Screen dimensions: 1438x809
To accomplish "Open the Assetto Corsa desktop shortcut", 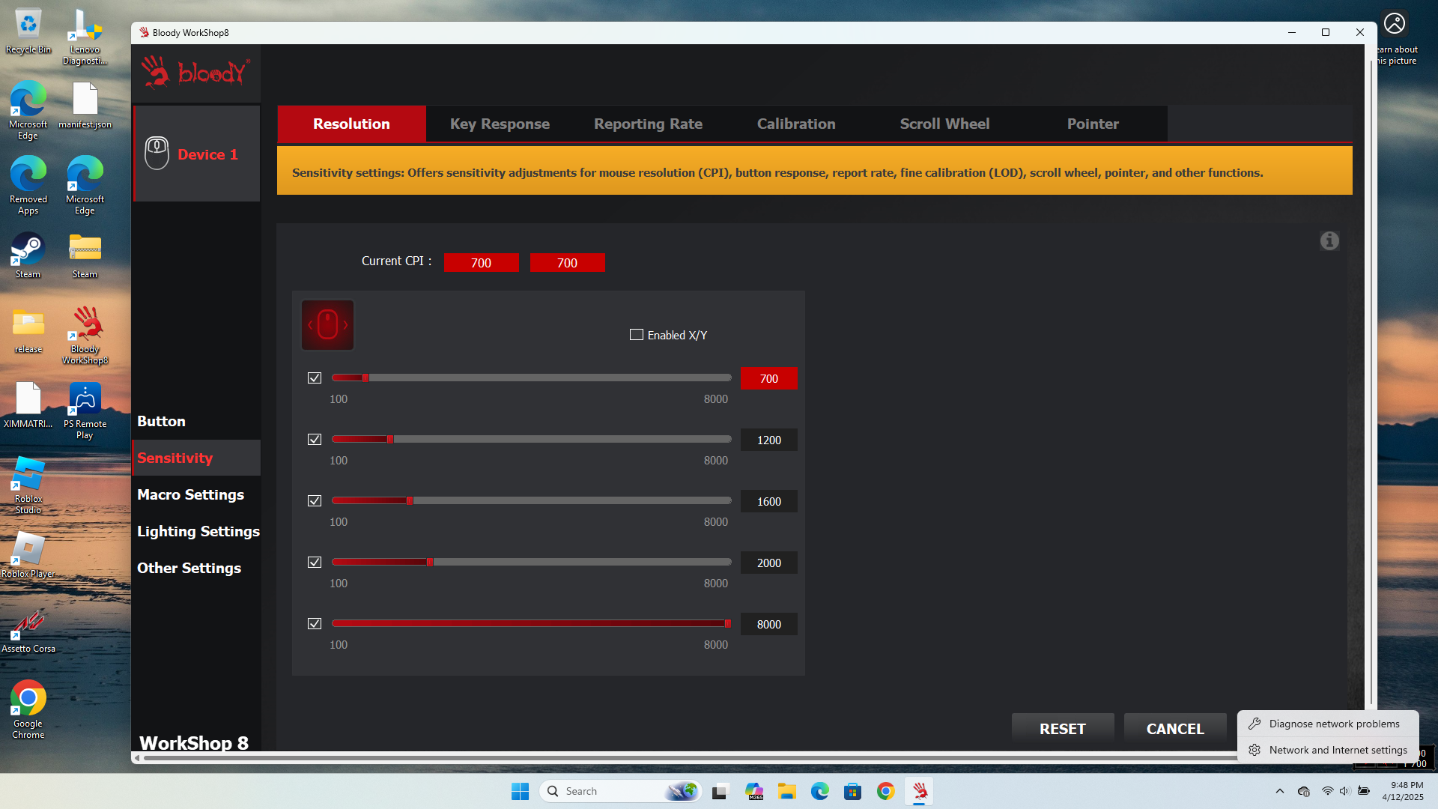I will 28,630.
